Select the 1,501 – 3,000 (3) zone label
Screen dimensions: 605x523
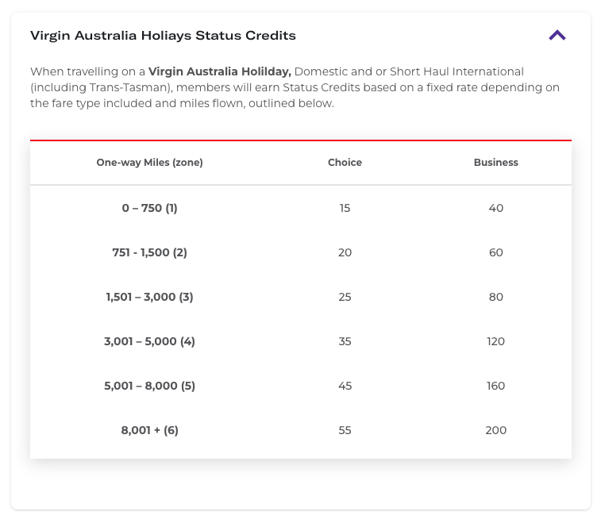pos(150,297)
